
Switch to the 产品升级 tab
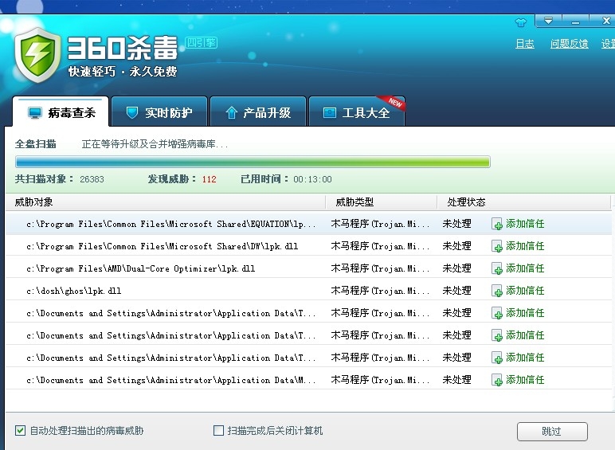pyautogui.click(x=258, y=113)
